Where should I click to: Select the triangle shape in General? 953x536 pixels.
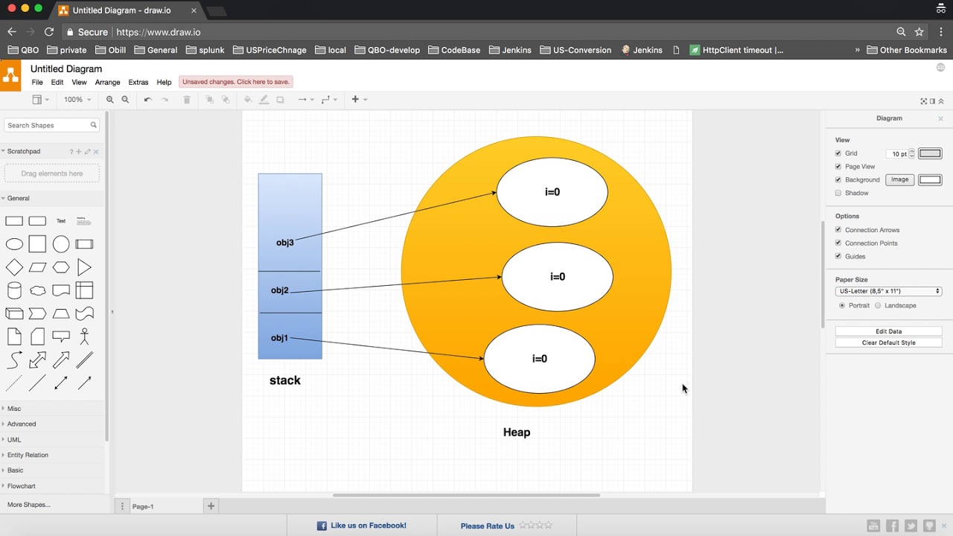(x=84, y=267)
